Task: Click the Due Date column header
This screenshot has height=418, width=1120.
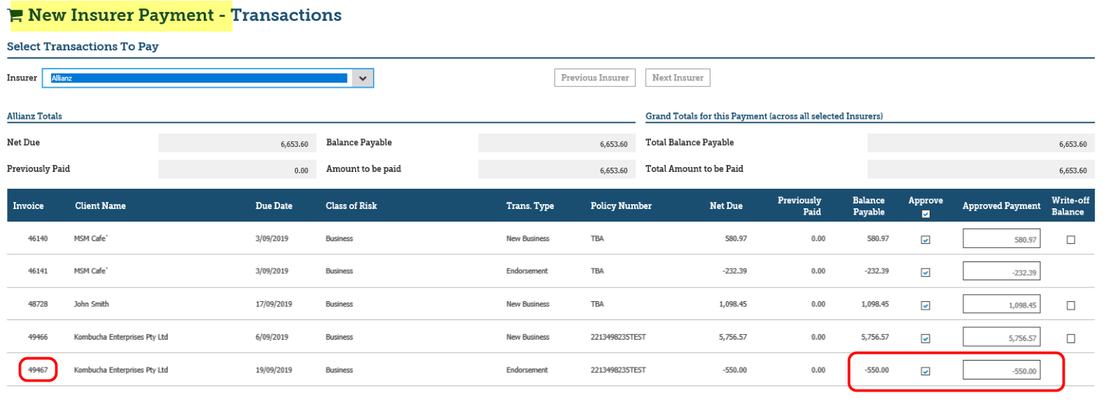Action: [274, 206]
